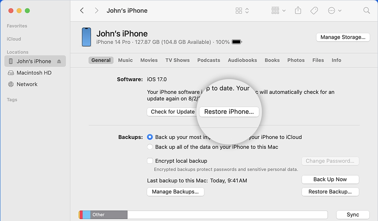
Task: Click Restore iPhone
Action: (229, 112)
